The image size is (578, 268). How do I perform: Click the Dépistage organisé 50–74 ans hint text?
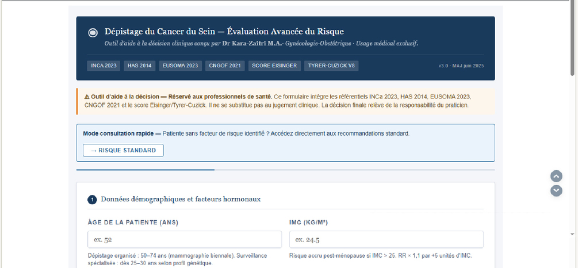[178, 259]
